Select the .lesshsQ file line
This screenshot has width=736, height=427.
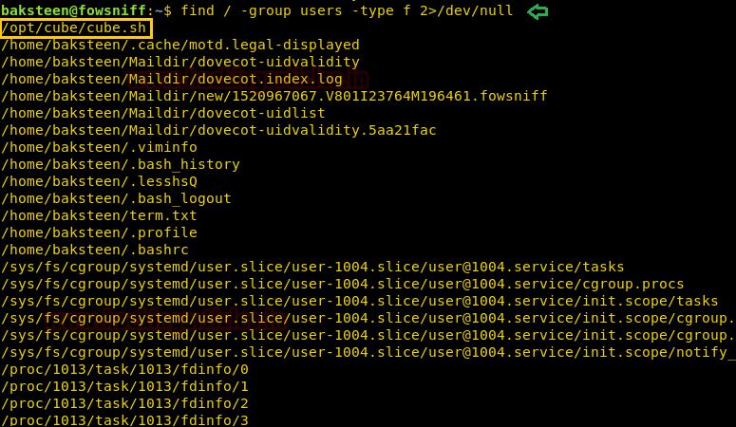(x=99, y=181)
